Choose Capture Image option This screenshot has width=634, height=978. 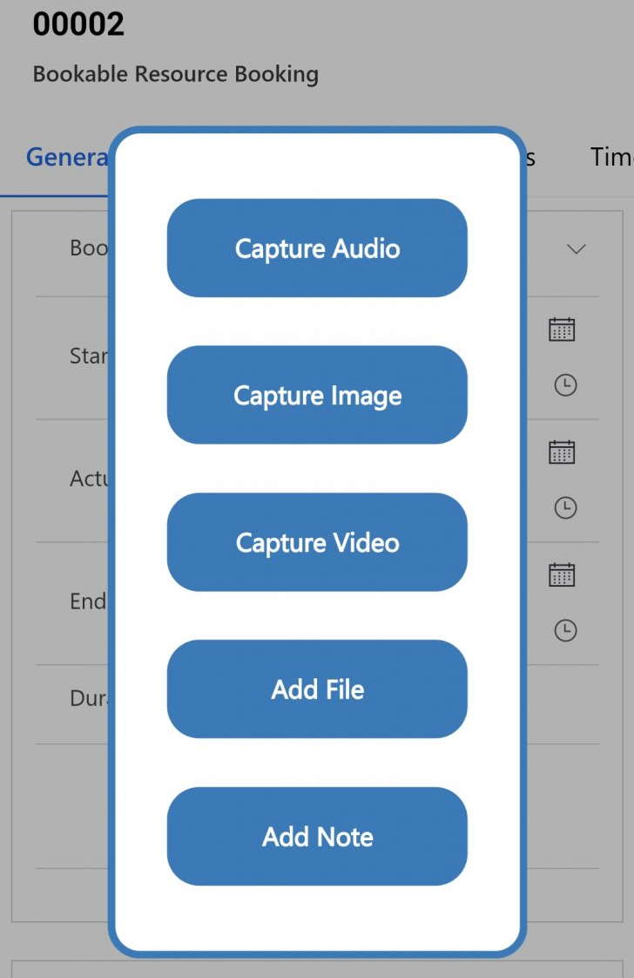pyautogui.click(x=317, y=395)
